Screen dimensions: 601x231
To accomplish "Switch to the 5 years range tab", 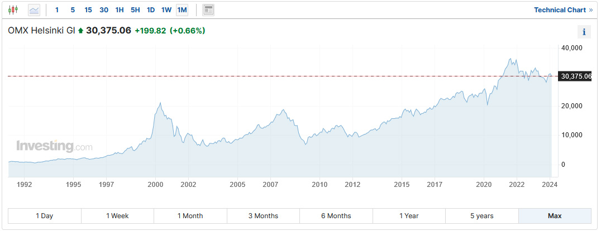I will pos(481,216).
